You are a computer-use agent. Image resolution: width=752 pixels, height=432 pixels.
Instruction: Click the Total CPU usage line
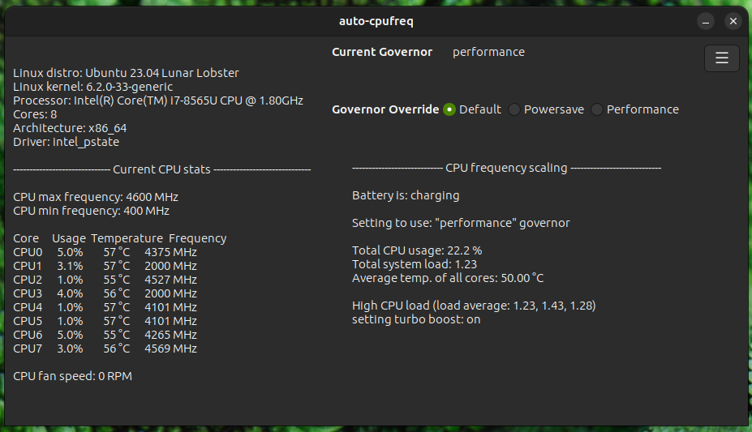tap(417, 250)
